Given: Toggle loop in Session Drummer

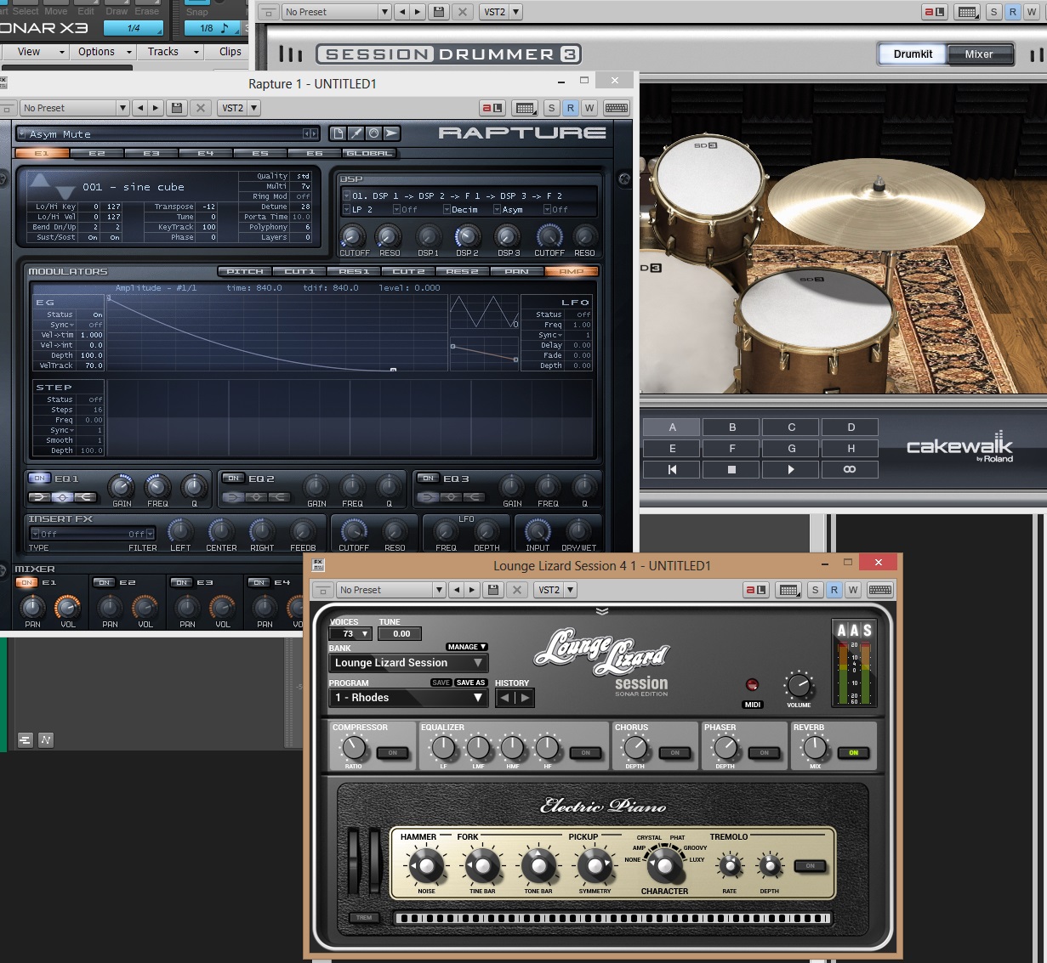Looking at the screenshot, I should click(851, 469).
